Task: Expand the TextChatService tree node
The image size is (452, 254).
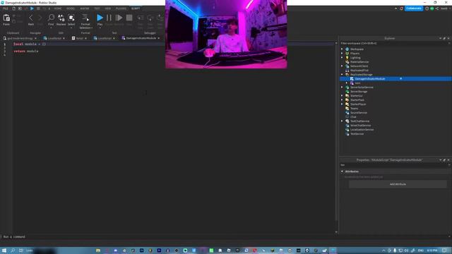Action: 342,121
